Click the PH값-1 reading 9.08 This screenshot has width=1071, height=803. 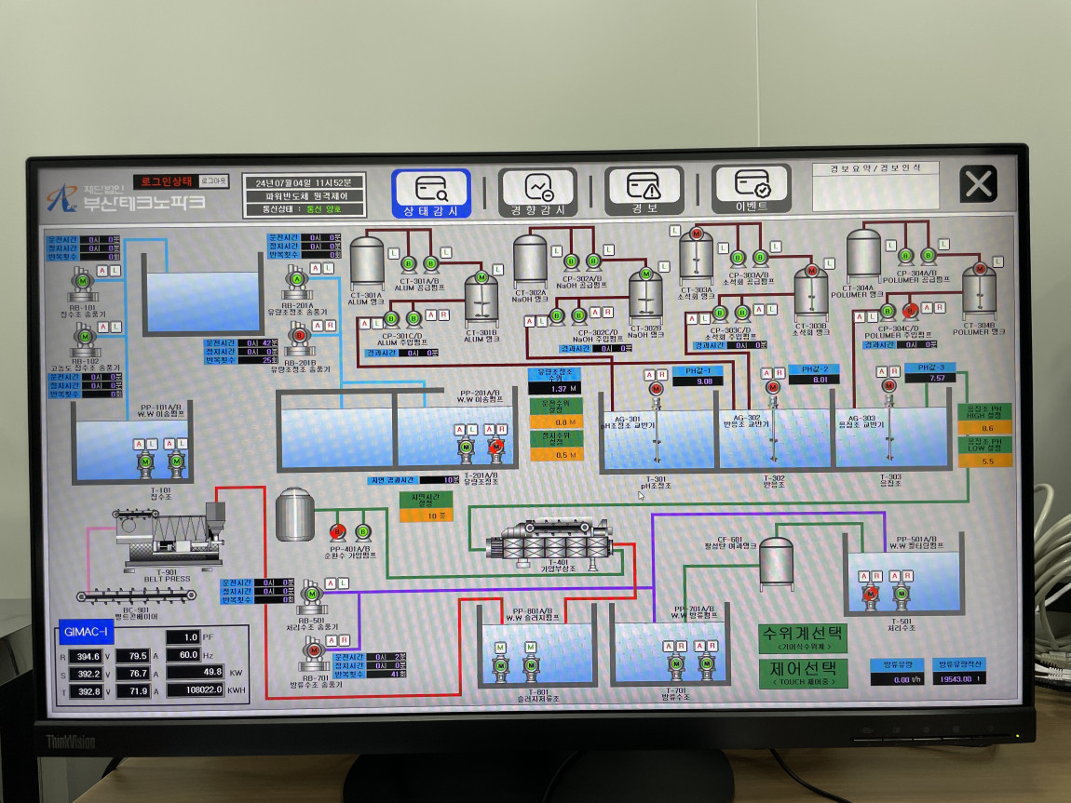[x=698, y=381]
